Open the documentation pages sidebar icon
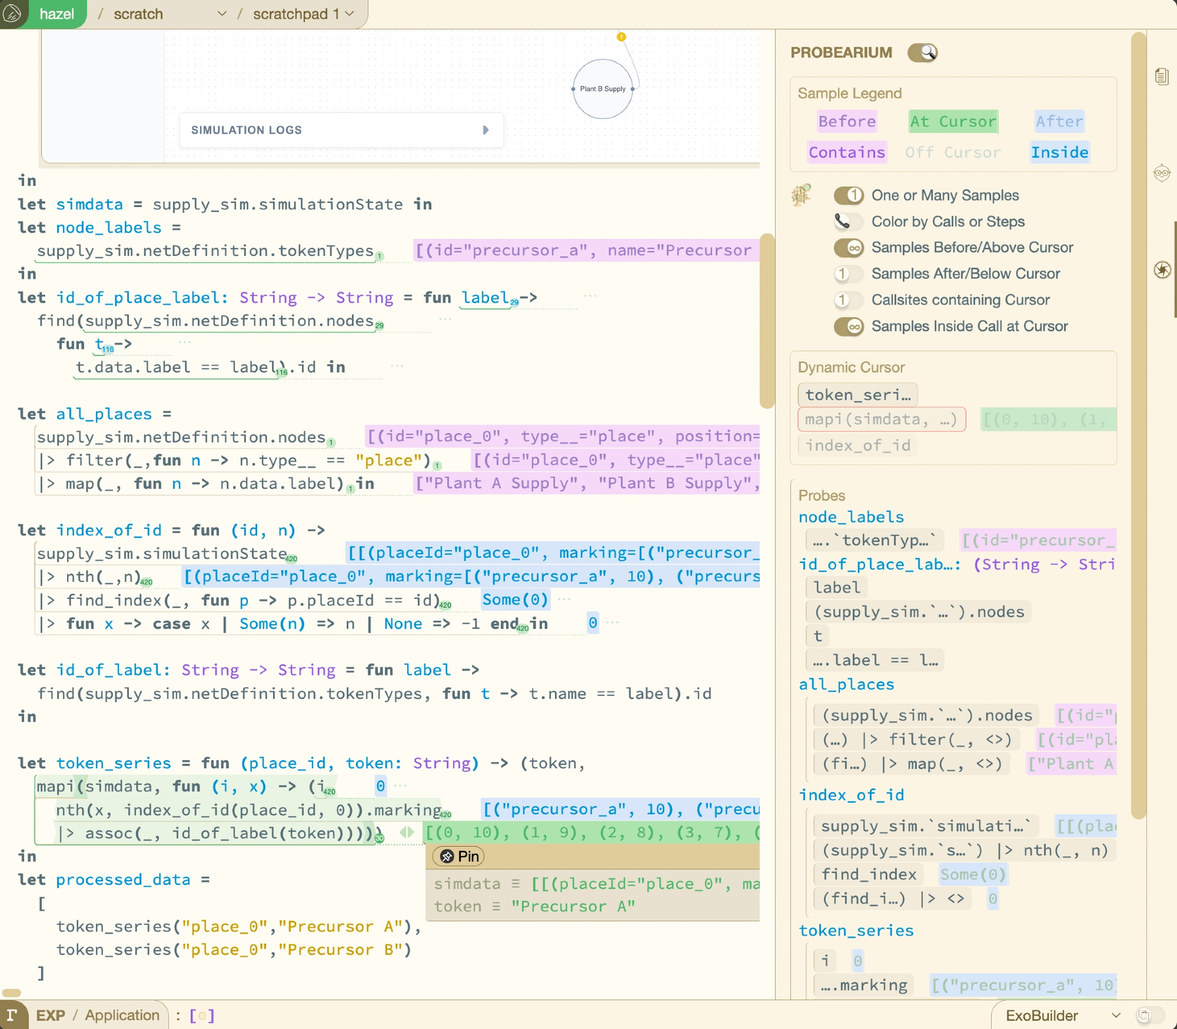Viewport: 1177px width, 1029px height. (1162, 76)
